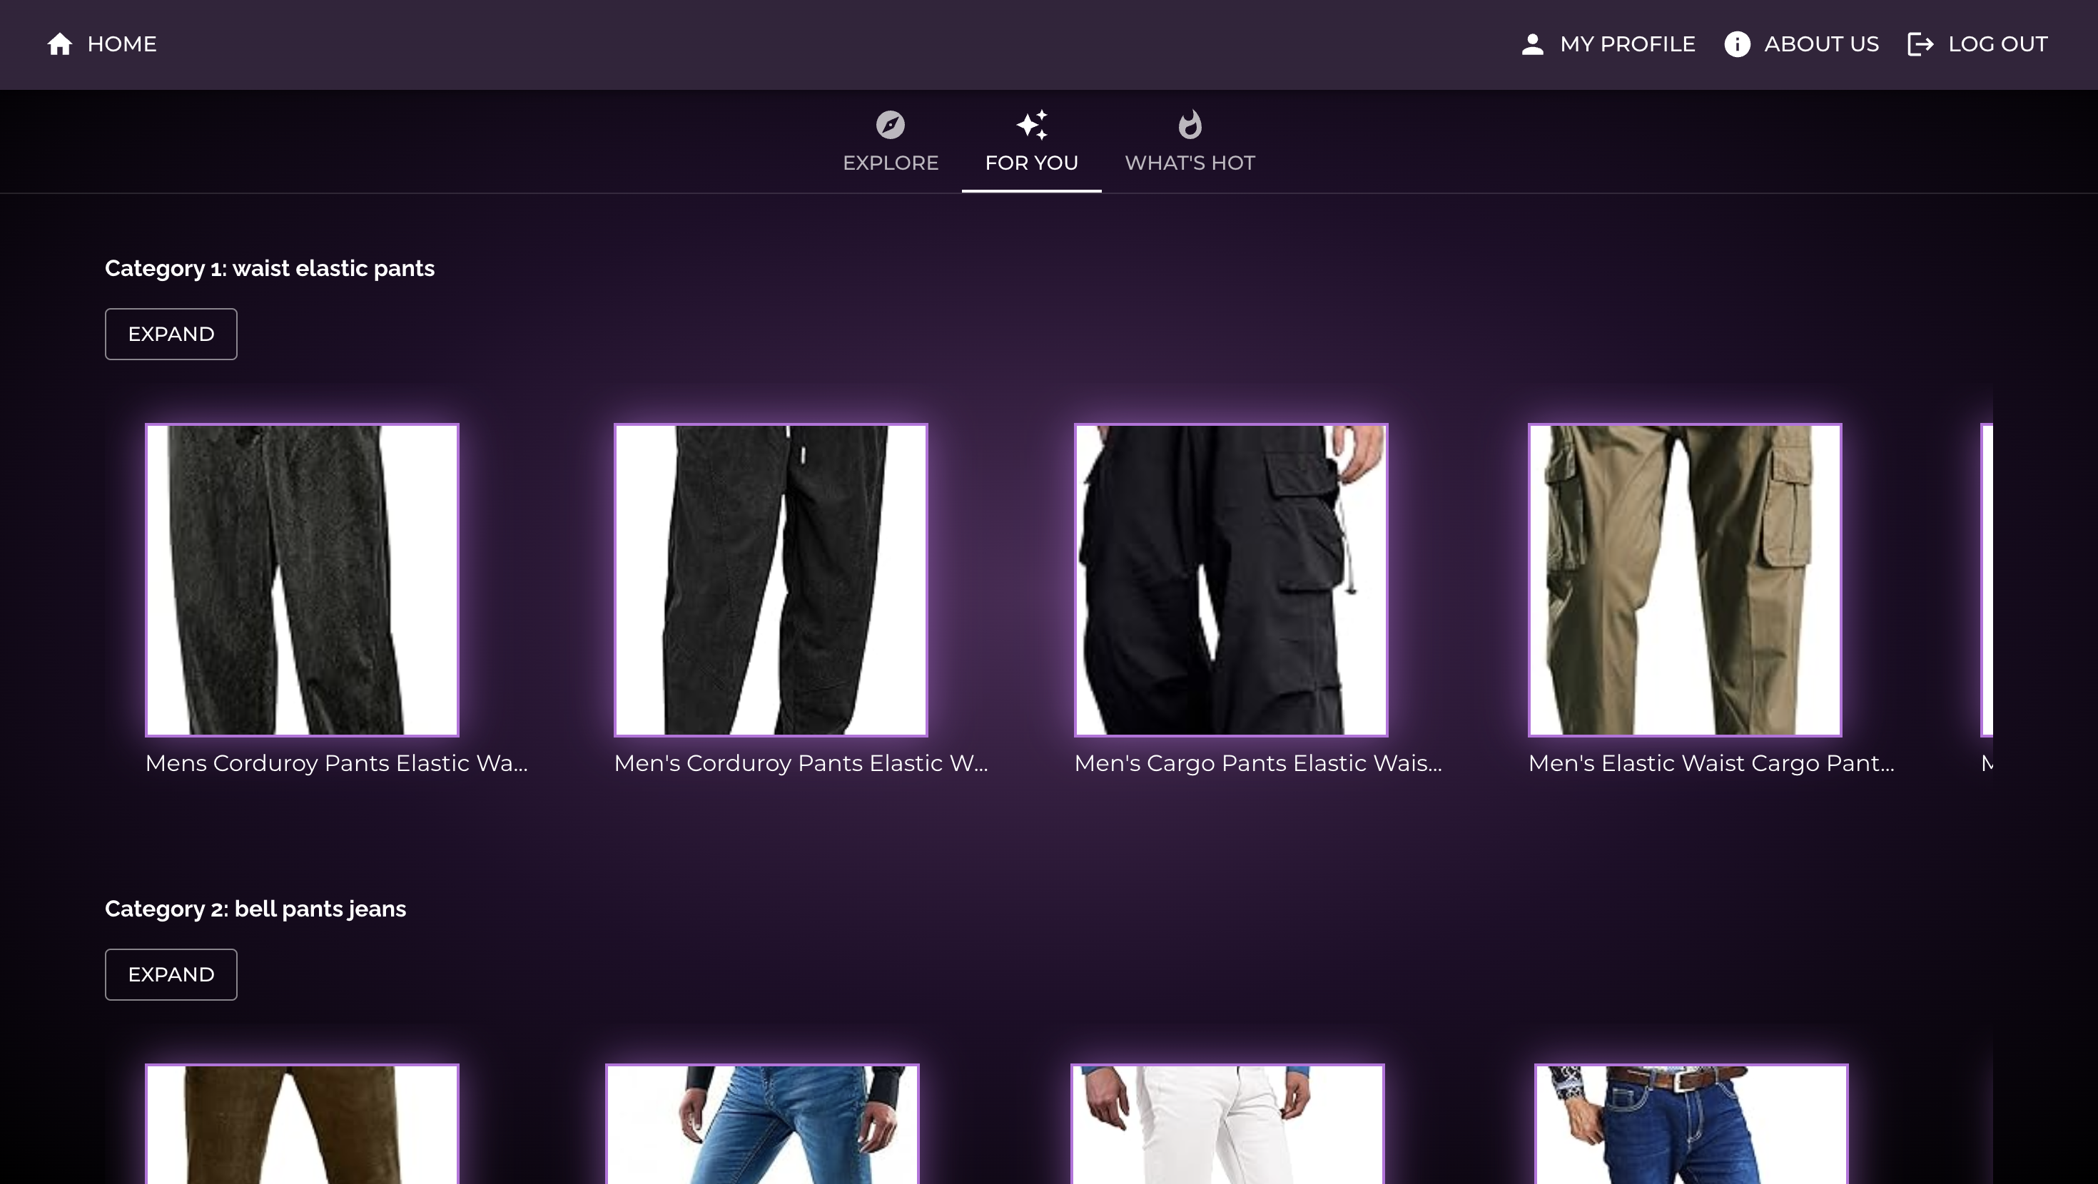Expand Category 2 bell pants jeans
2098x1184 pixels.
click(171, 974)
